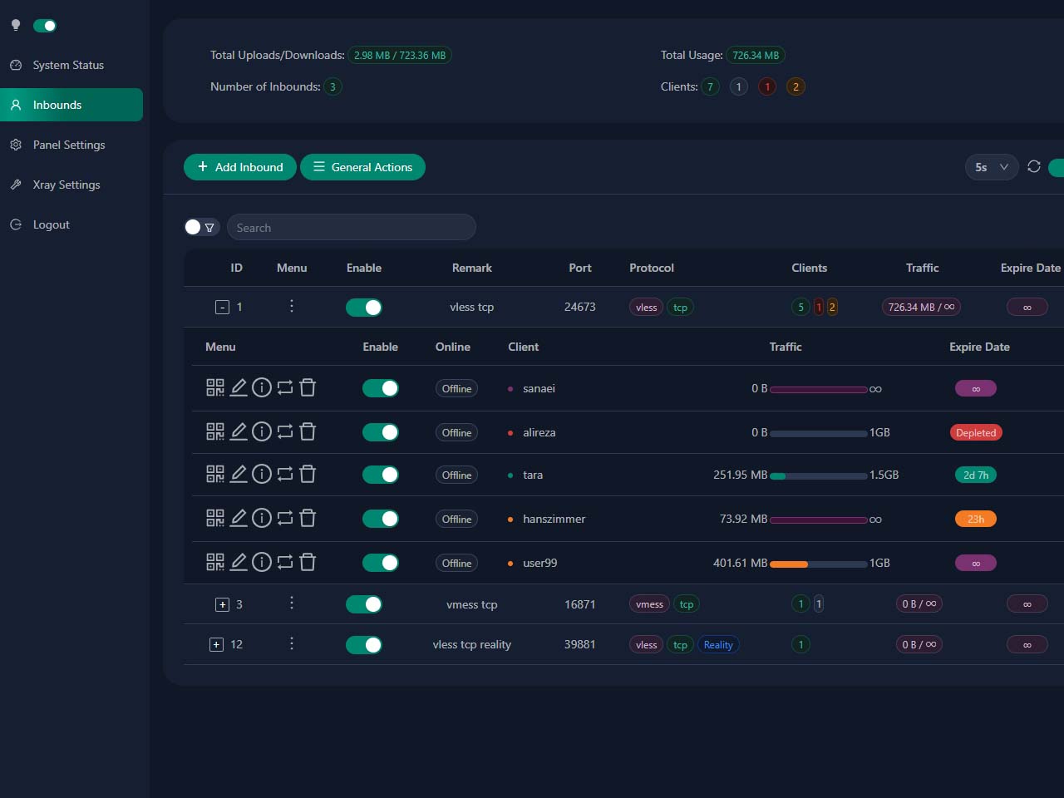
Task: Click tara's traffic progress bar
Action: pos(819,476)
